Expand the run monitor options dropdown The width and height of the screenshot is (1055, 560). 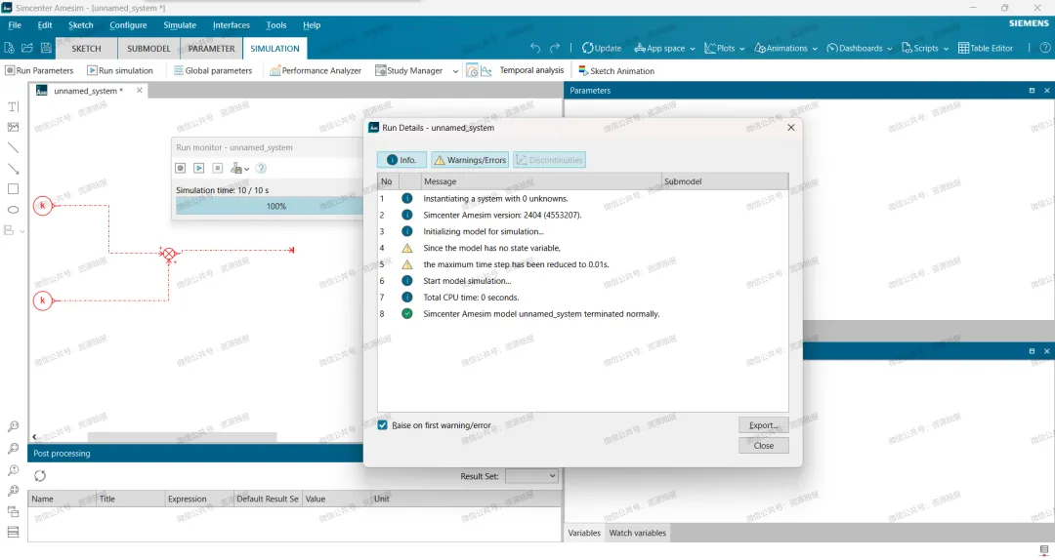pos(247,169)
